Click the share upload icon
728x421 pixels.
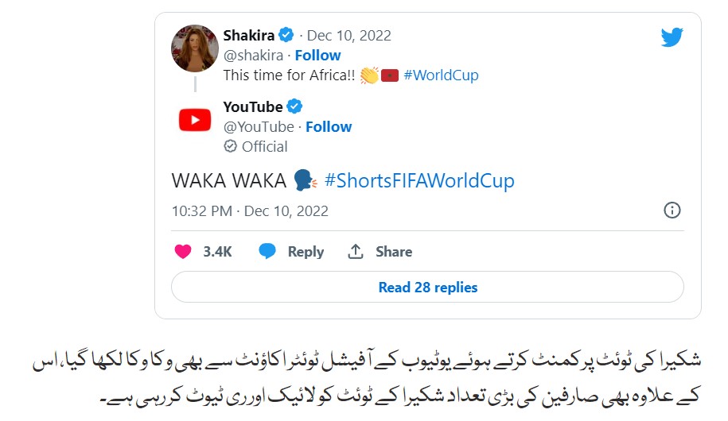(x=356, y=252)
